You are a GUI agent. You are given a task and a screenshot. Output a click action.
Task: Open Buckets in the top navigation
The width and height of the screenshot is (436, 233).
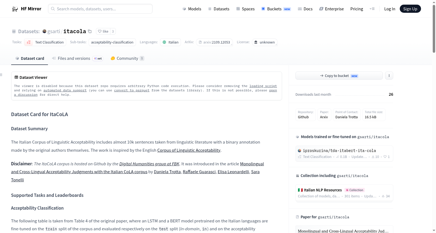pyautogui.click(x=276, y=9)
